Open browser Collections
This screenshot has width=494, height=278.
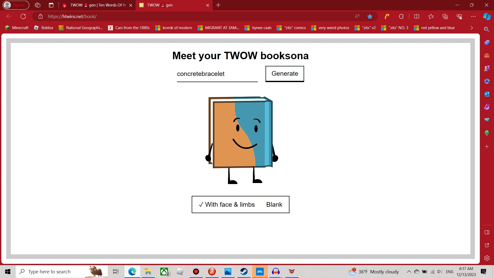tap(445, 16)
